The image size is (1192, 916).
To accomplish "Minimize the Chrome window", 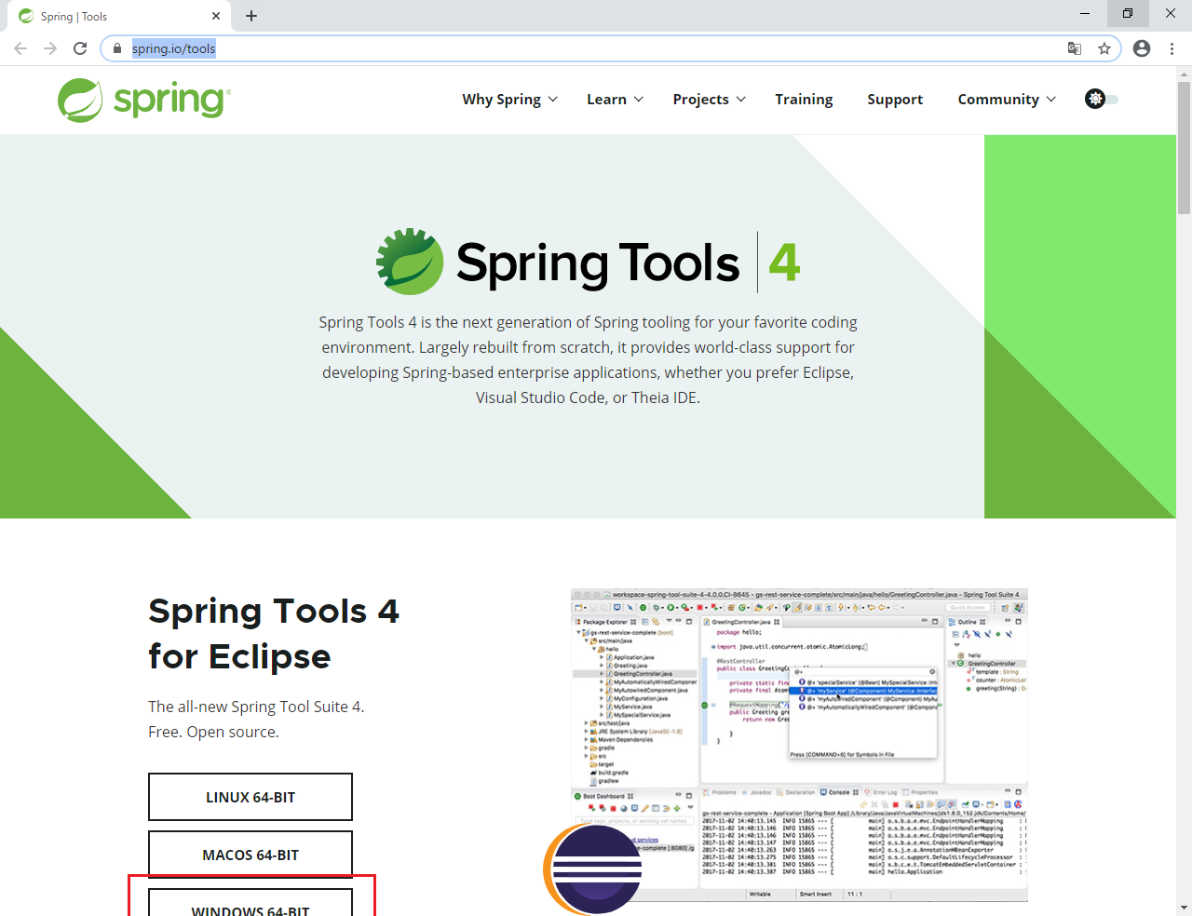I will click(x=1085, y=14).
